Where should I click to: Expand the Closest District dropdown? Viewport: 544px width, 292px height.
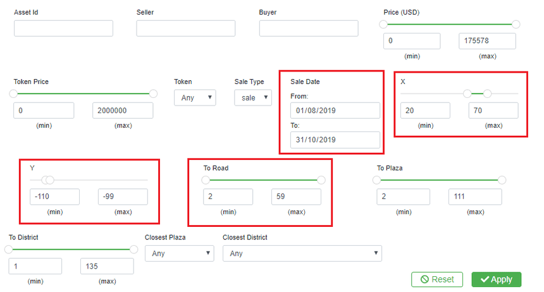click(x=302, y=253)
